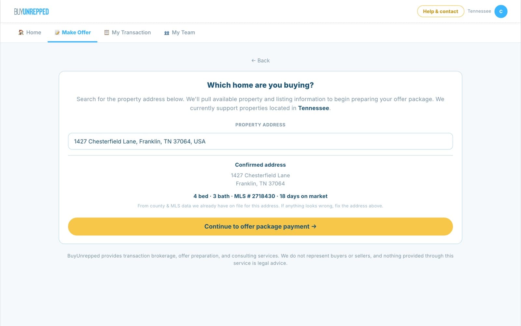Switch to My Transaction tab
This screenshot has width=521, height=326.
pyautogui.click(x=127, y=32)
